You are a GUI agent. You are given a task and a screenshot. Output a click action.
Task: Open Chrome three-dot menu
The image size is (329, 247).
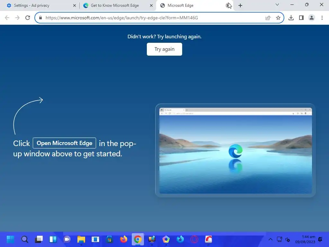click(x=322, y=18)
